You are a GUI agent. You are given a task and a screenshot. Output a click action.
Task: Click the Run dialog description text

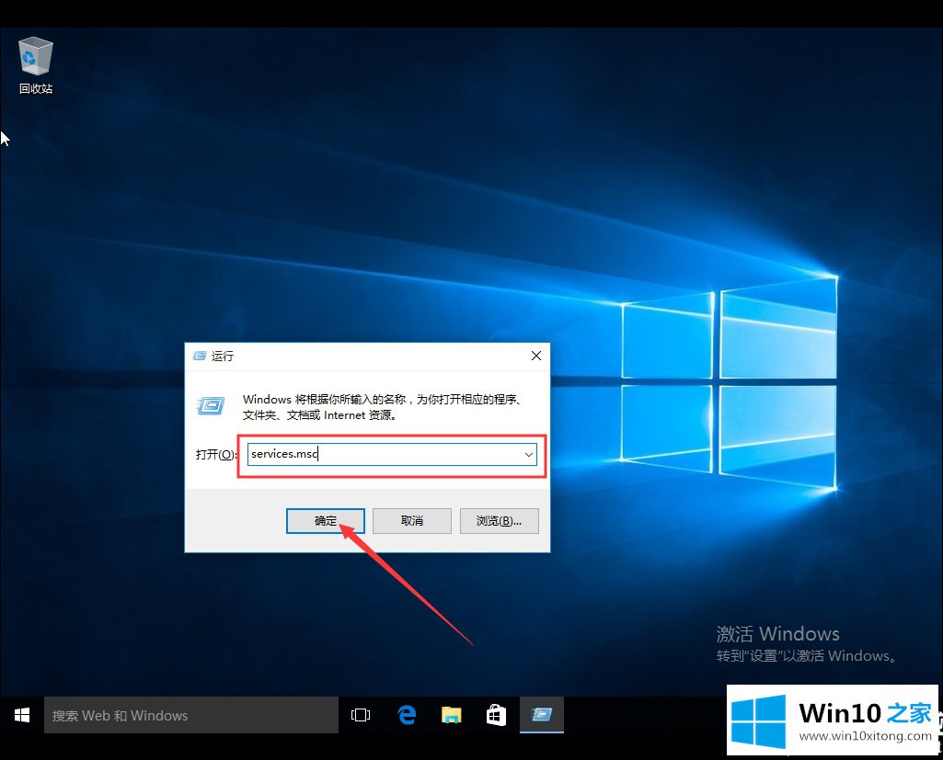tap(382, 407)
